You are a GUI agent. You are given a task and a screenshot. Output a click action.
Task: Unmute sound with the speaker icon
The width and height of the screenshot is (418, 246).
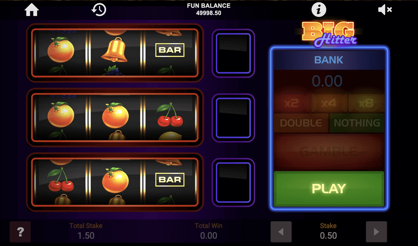(x=385, y=10)
